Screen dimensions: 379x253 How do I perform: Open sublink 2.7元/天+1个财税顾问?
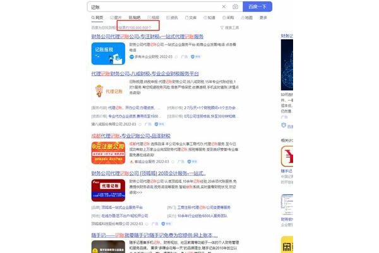pyautogui.click(x=210, y=108)
